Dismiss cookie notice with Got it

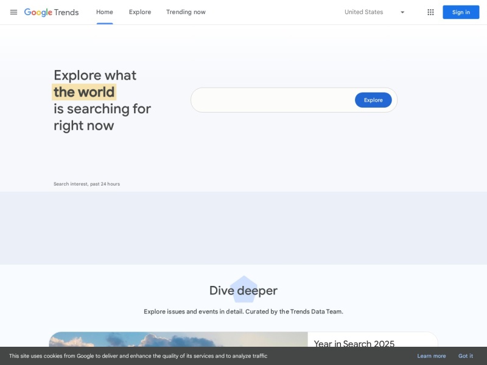pos(466,356)
